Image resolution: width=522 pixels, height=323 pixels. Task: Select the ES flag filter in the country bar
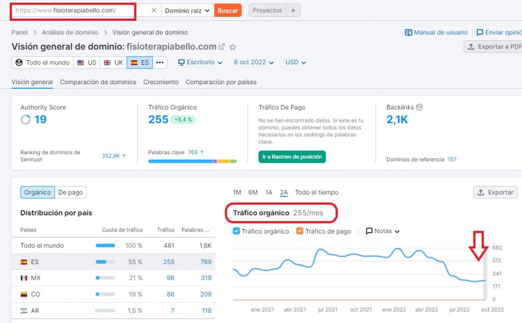[x=139, y=62]
